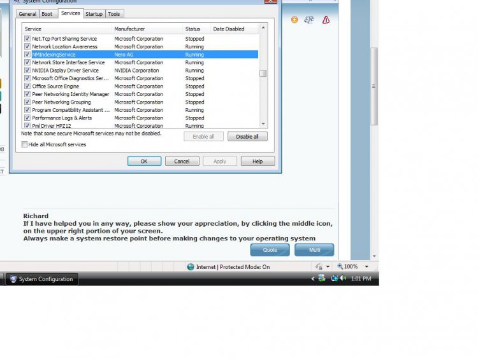Sort by Date Disabled column header
This screenshot has width=478, height=358.
pos(235,29)
